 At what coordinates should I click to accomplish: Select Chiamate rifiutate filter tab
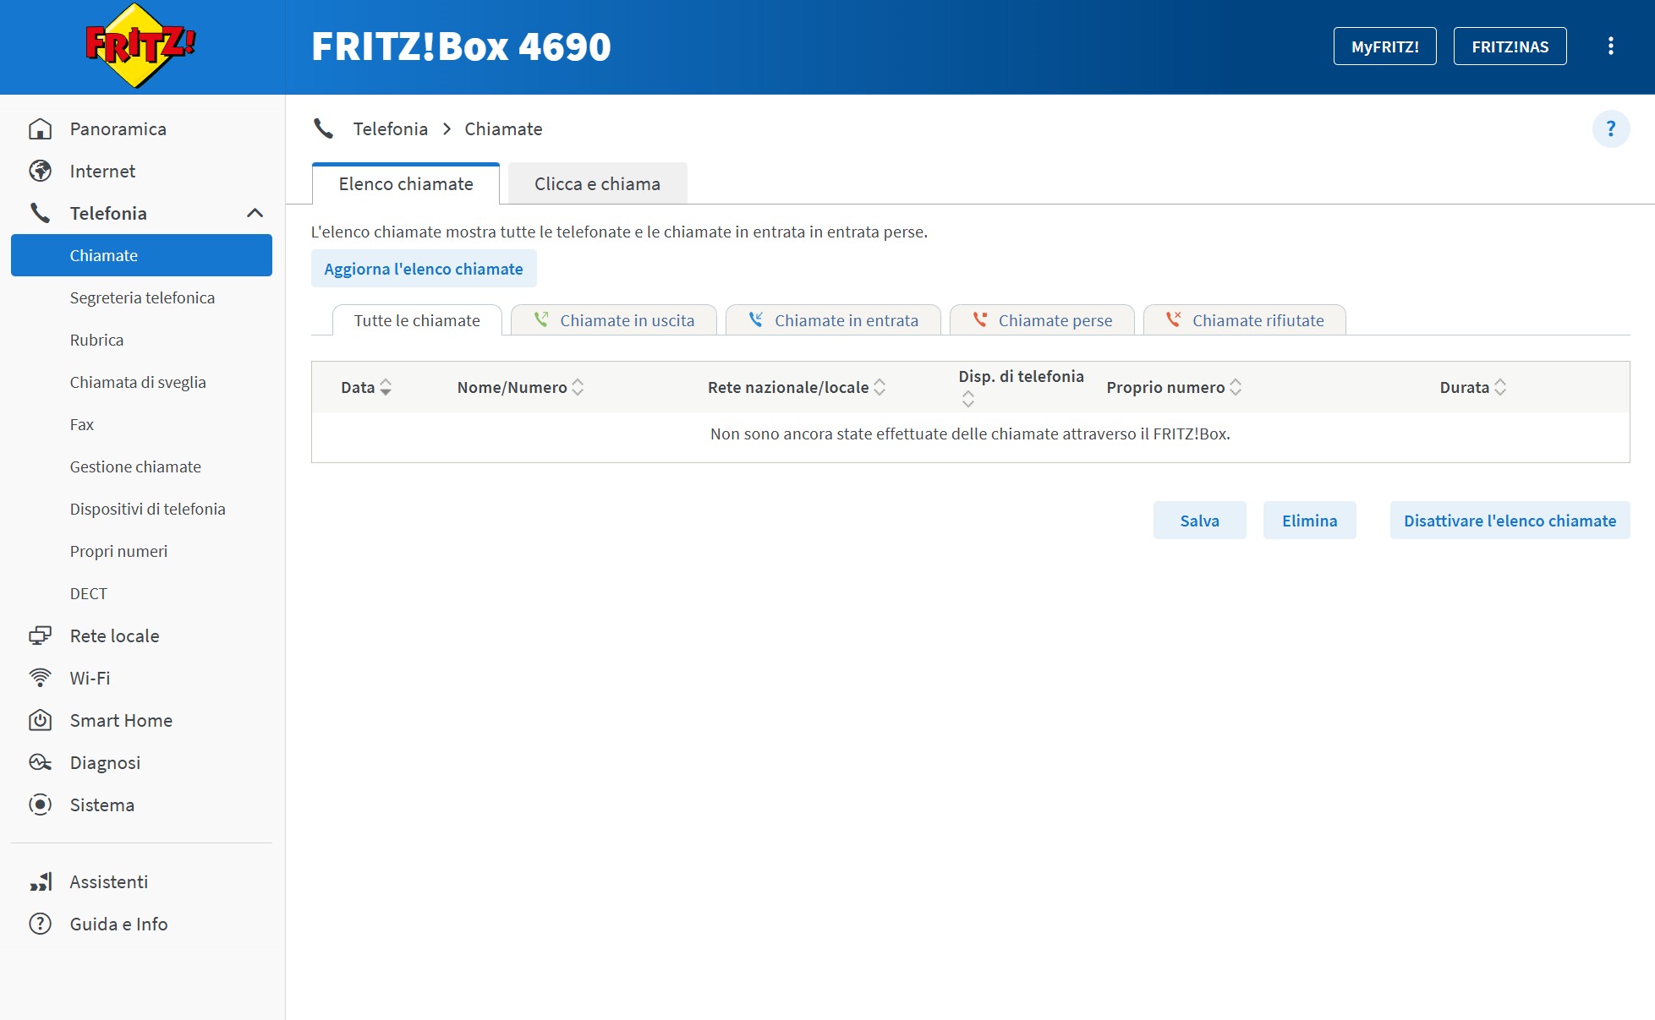click(1245, 320)
